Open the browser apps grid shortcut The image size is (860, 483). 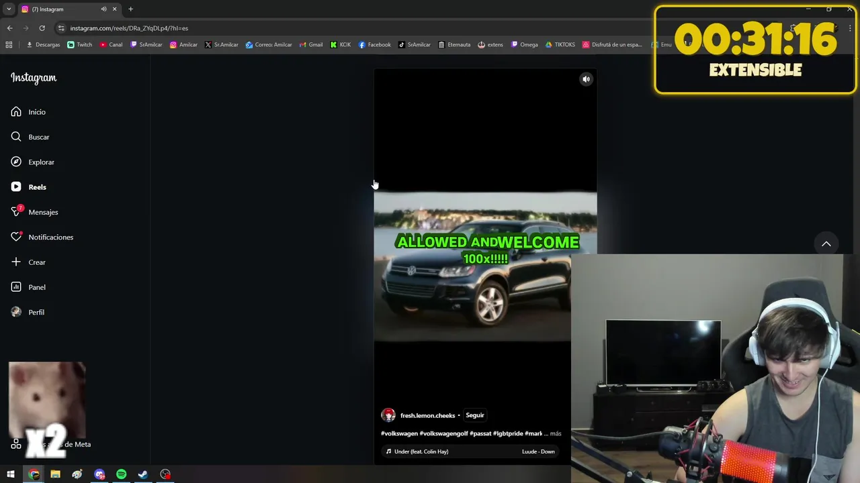(9, 45)
